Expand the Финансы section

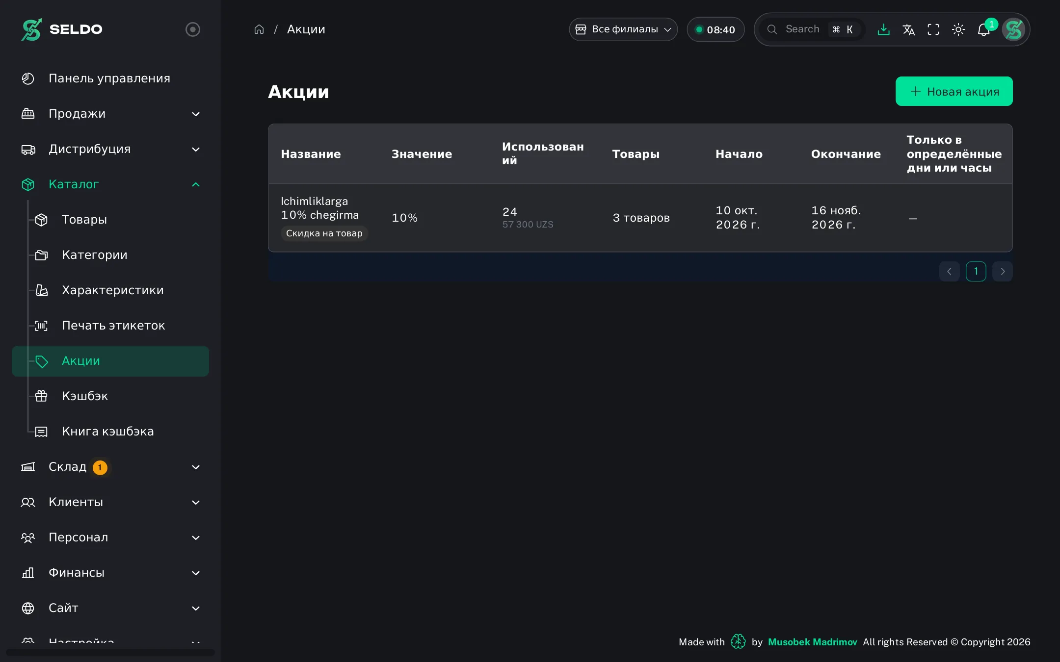coord(110,573)
